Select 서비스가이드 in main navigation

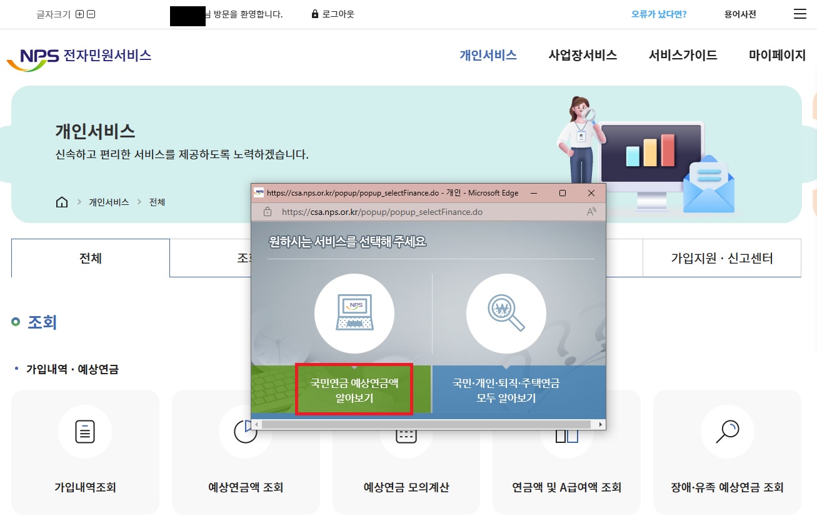683,55
